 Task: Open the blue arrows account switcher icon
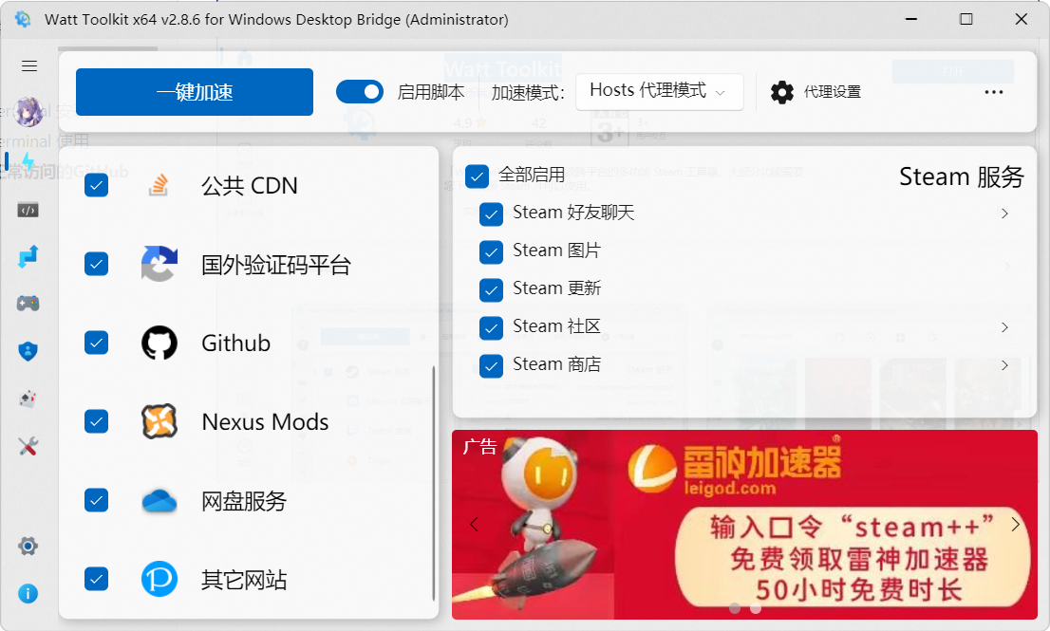click(x=28, y=256)
